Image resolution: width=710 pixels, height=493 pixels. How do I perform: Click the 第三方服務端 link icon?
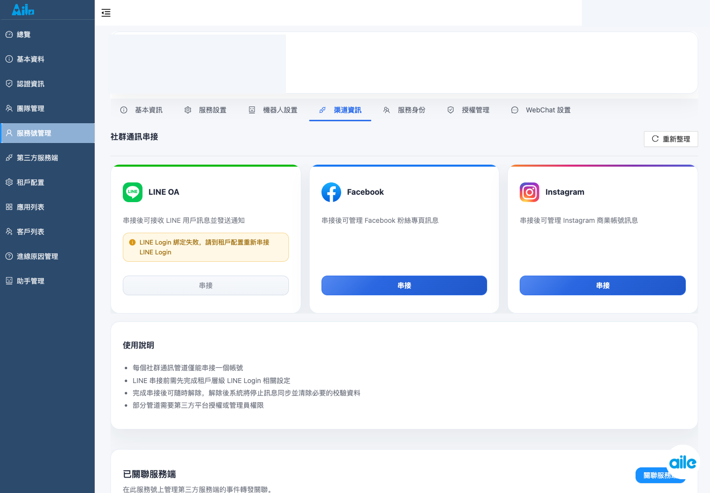pyautogui.click(x=9, y=158)
